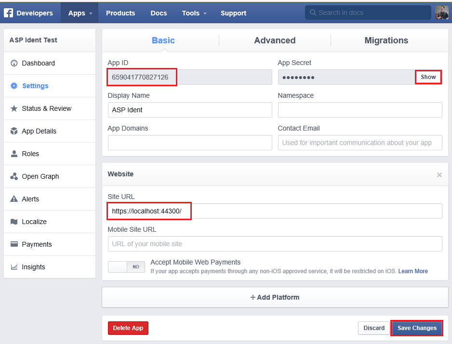Toggle Accept Mobile Web Payments switch
Image resolution: width=452 pixels, height=344 pixels.
click(x=126, y=267)
